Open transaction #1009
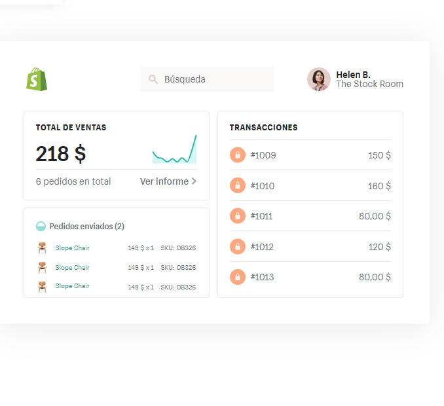 point(310,155)
